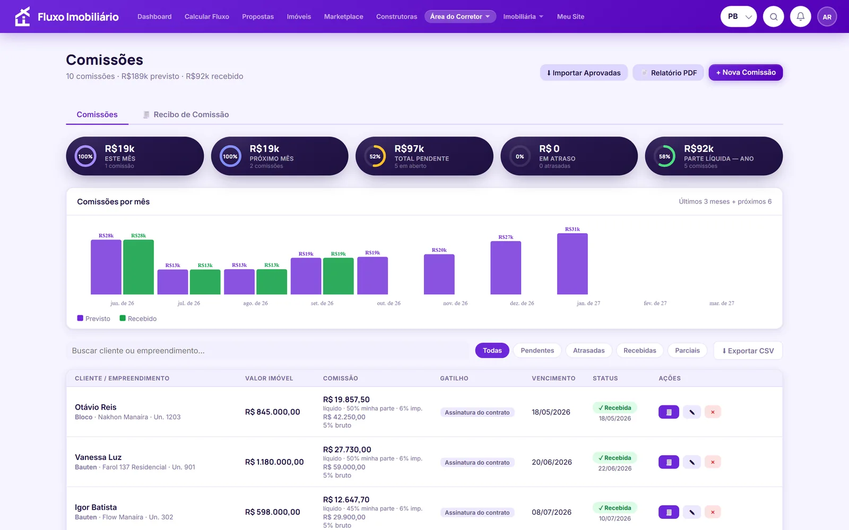
Task: Open Meu Site link
Action: coord(570,16)
